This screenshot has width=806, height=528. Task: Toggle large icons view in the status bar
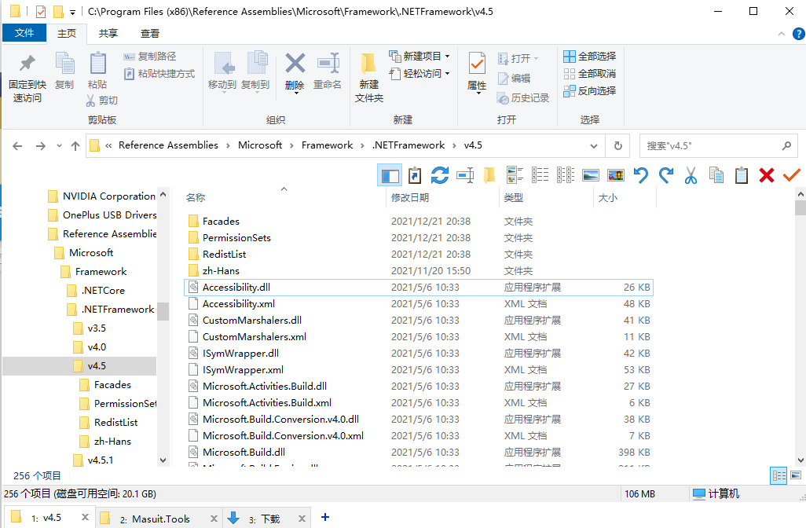pyautogui.click(x=794, y=476)
